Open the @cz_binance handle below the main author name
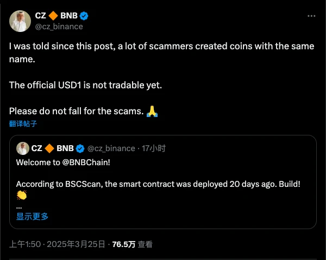This screenshot has width=326, height=260. 59,26
